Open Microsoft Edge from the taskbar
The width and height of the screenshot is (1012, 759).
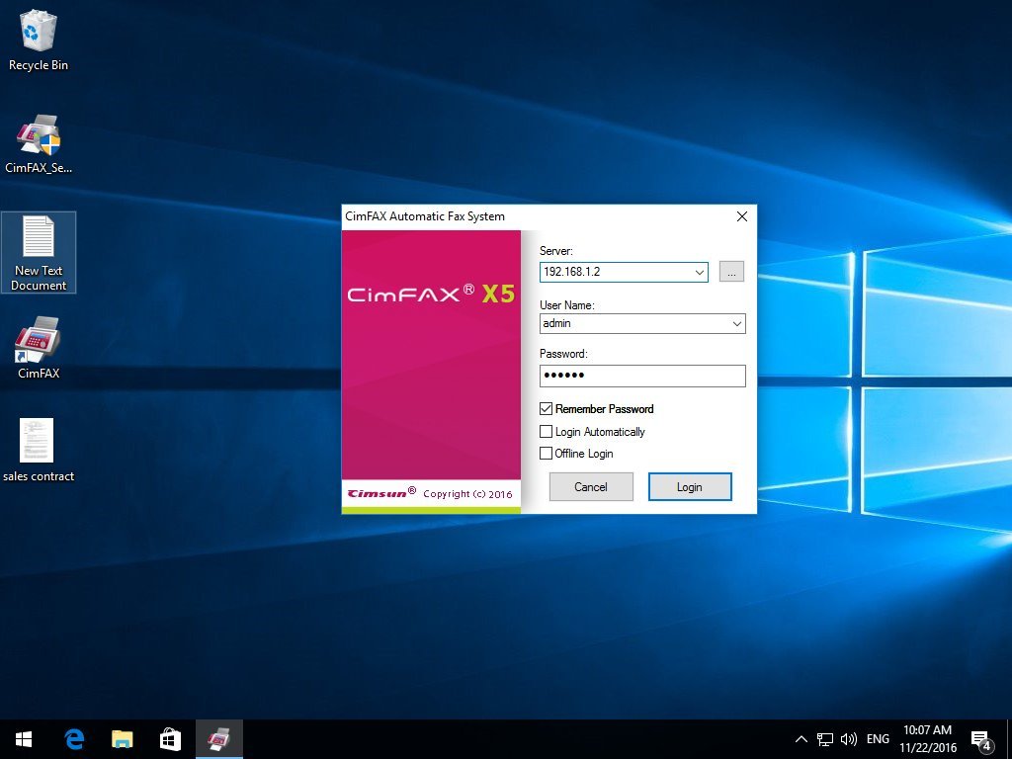click(x=74, y=738)
